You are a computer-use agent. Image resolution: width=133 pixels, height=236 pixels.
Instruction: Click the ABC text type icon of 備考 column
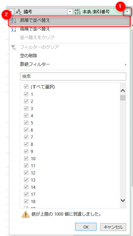(x=19, y=12)
